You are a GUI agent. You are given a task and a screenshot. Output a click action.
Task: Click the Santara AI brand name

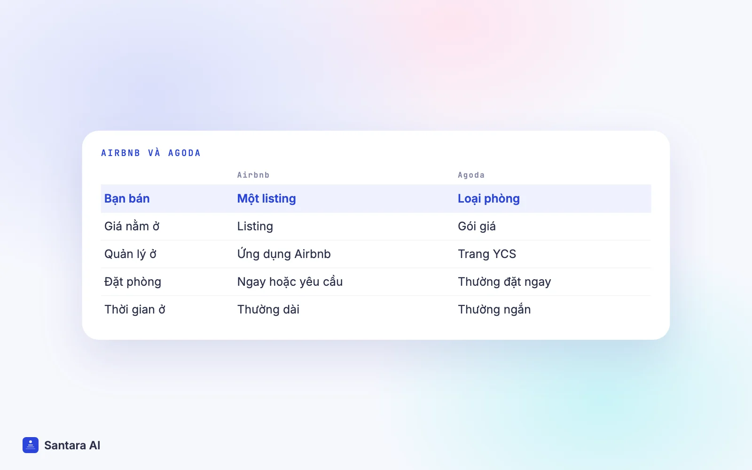(x=72, y=445)
